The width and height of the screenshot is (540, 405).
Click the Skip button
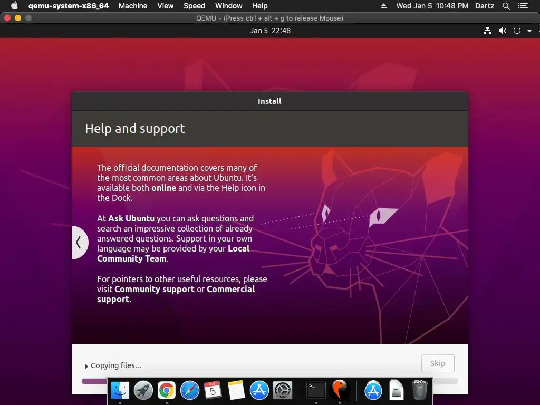pyautogui.click(x=438, y=363)
